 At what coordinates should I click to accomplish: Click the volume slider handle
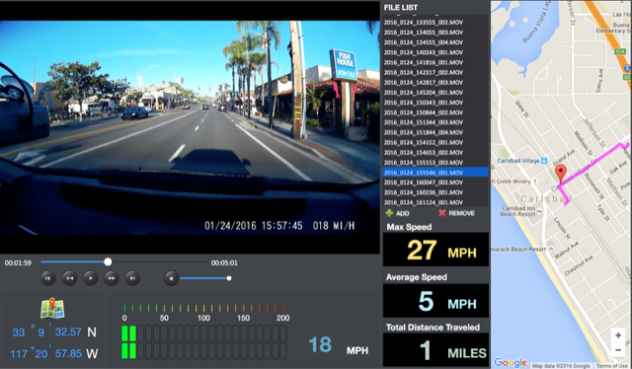click(229, 278)
